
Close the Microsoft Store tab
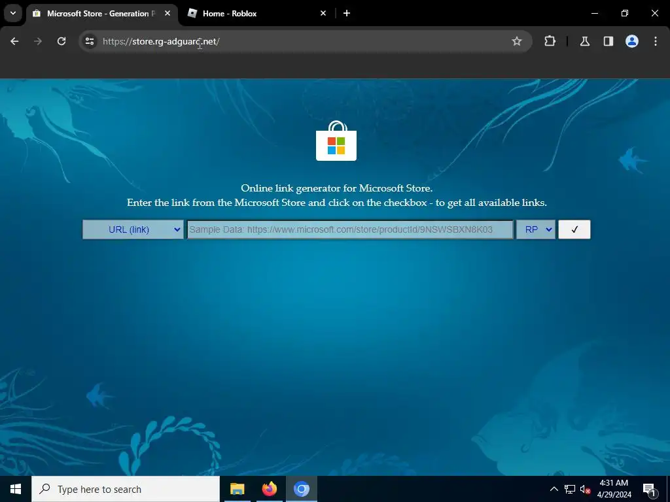coord(167,13)
